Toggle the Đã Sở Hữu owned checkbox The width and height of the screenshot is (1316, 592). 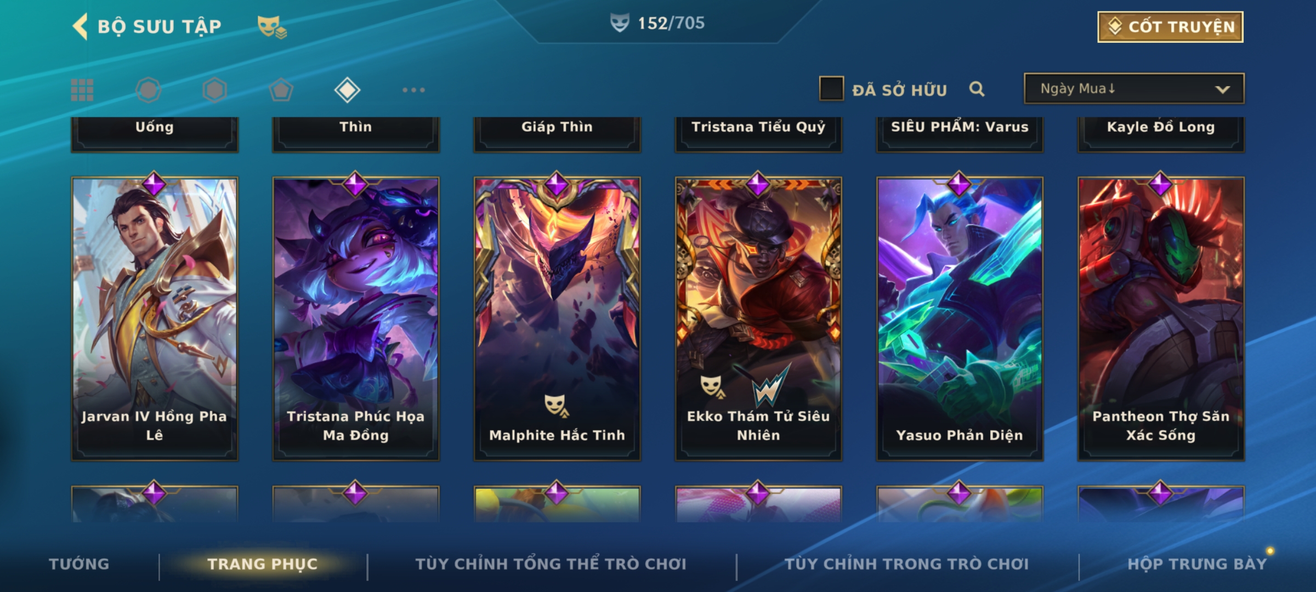[831, 89]
